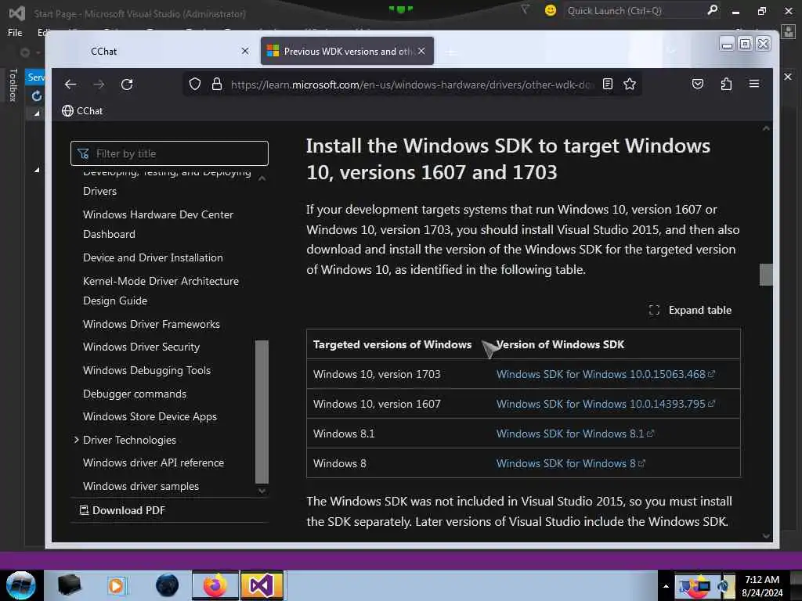Viewport: 802px width, 601px height.
Task: Click the Visual Studio notifications flag icon
Action: (525, 9)
